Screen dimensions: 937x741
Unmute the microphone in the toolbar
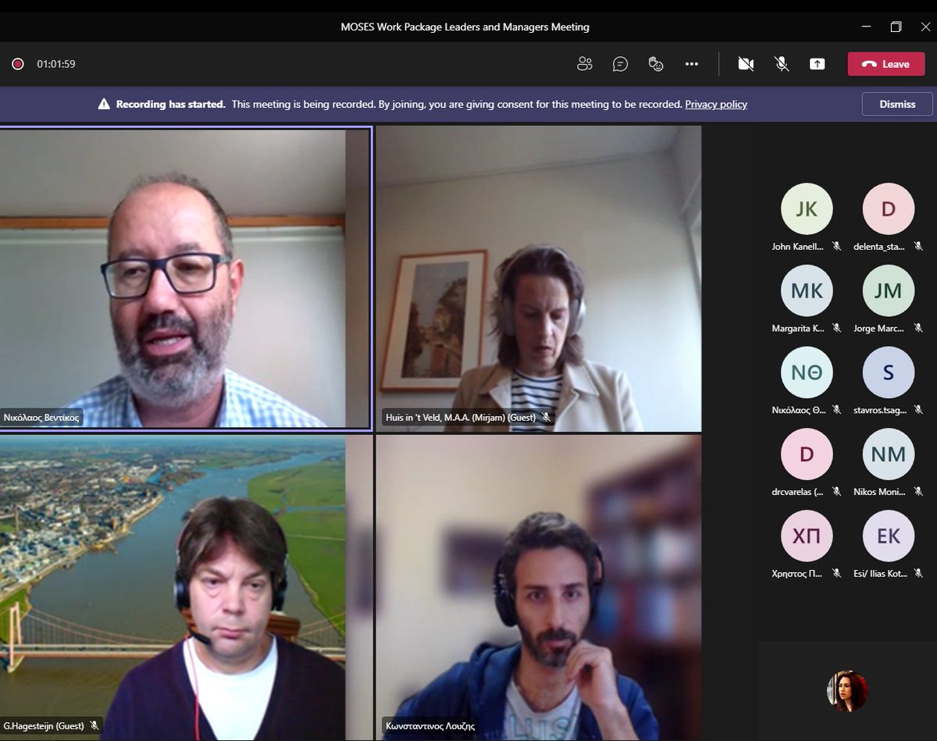782,64
